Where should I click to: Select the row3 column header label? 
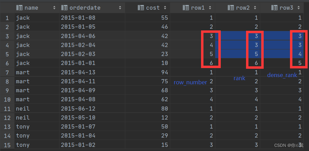(287, 8)
